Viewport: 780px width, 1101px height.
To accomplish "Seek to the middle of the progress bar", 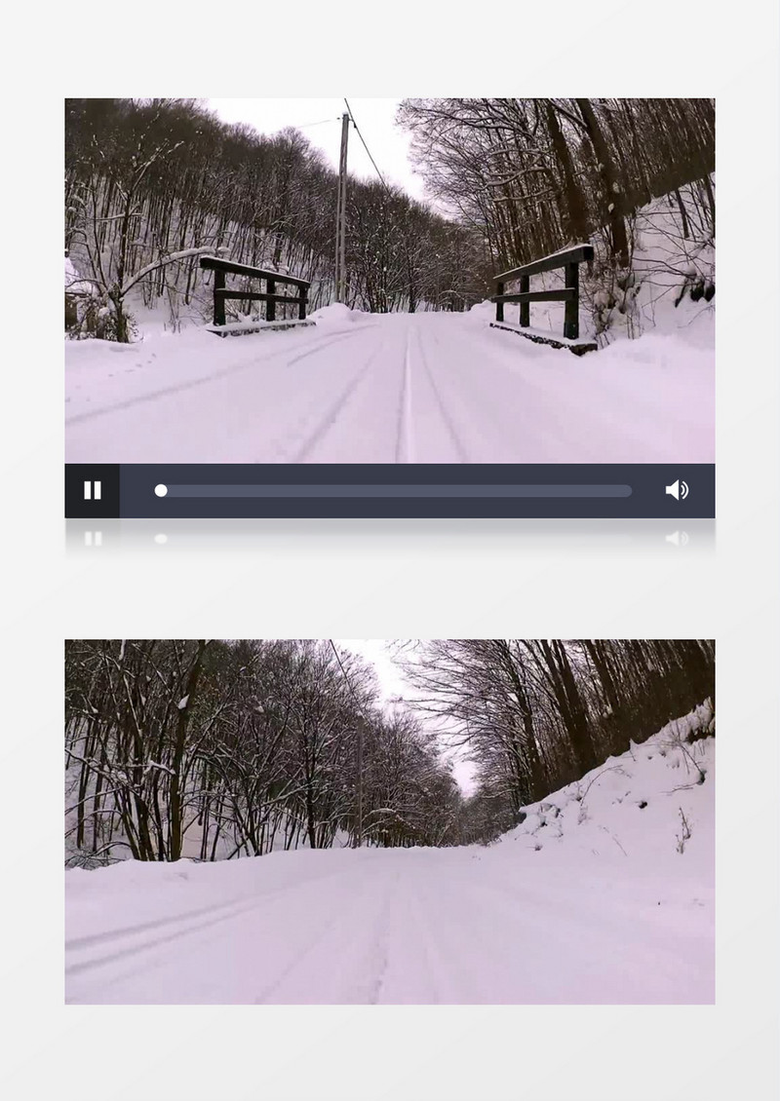I will pos(394,491).
